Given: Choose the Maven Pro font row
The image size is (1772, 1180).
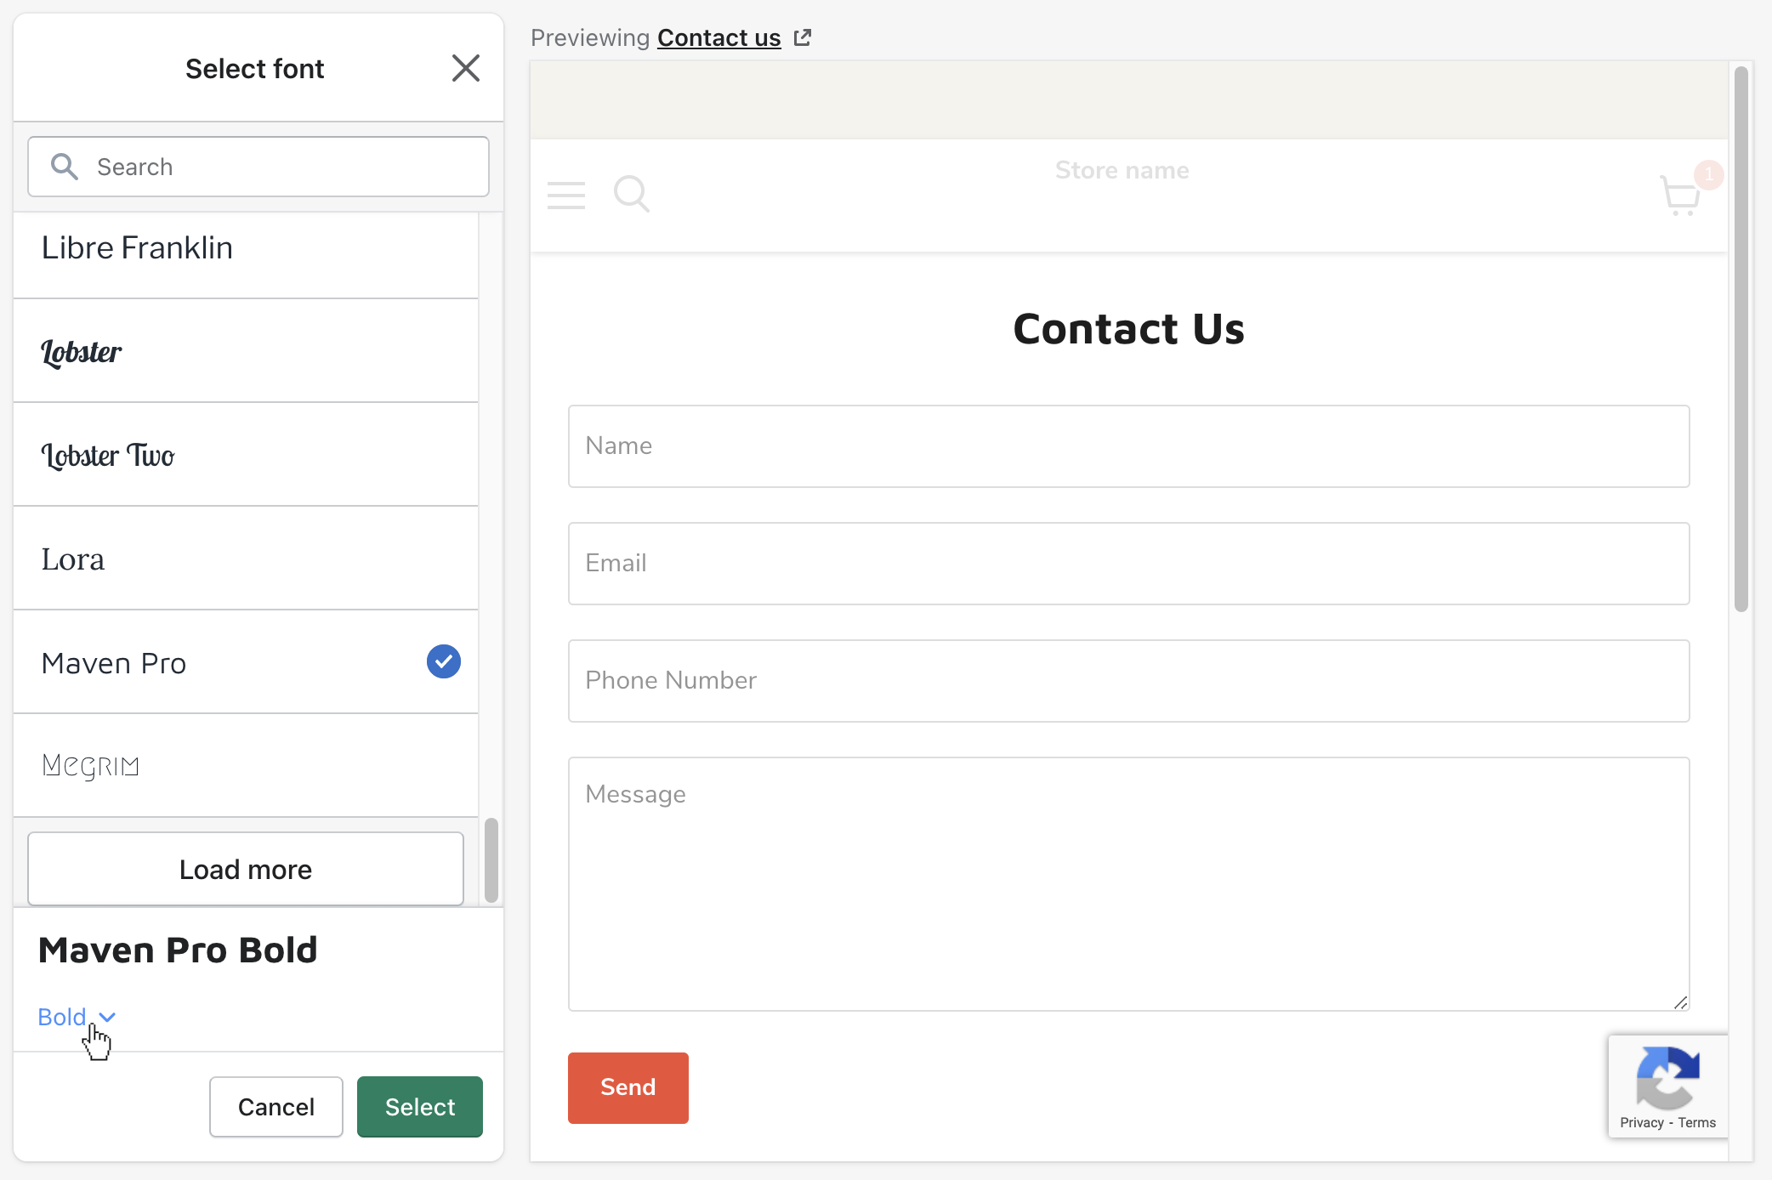Looking at the screenshot, I should pos(246,662).
